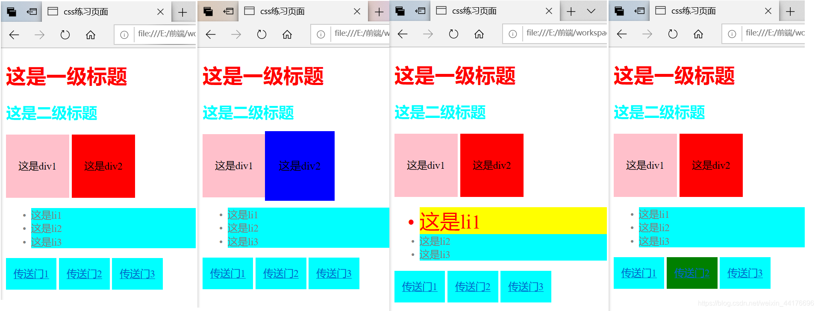Click set-tabs-aside icon in yellow li1 window

click(420, 11)
